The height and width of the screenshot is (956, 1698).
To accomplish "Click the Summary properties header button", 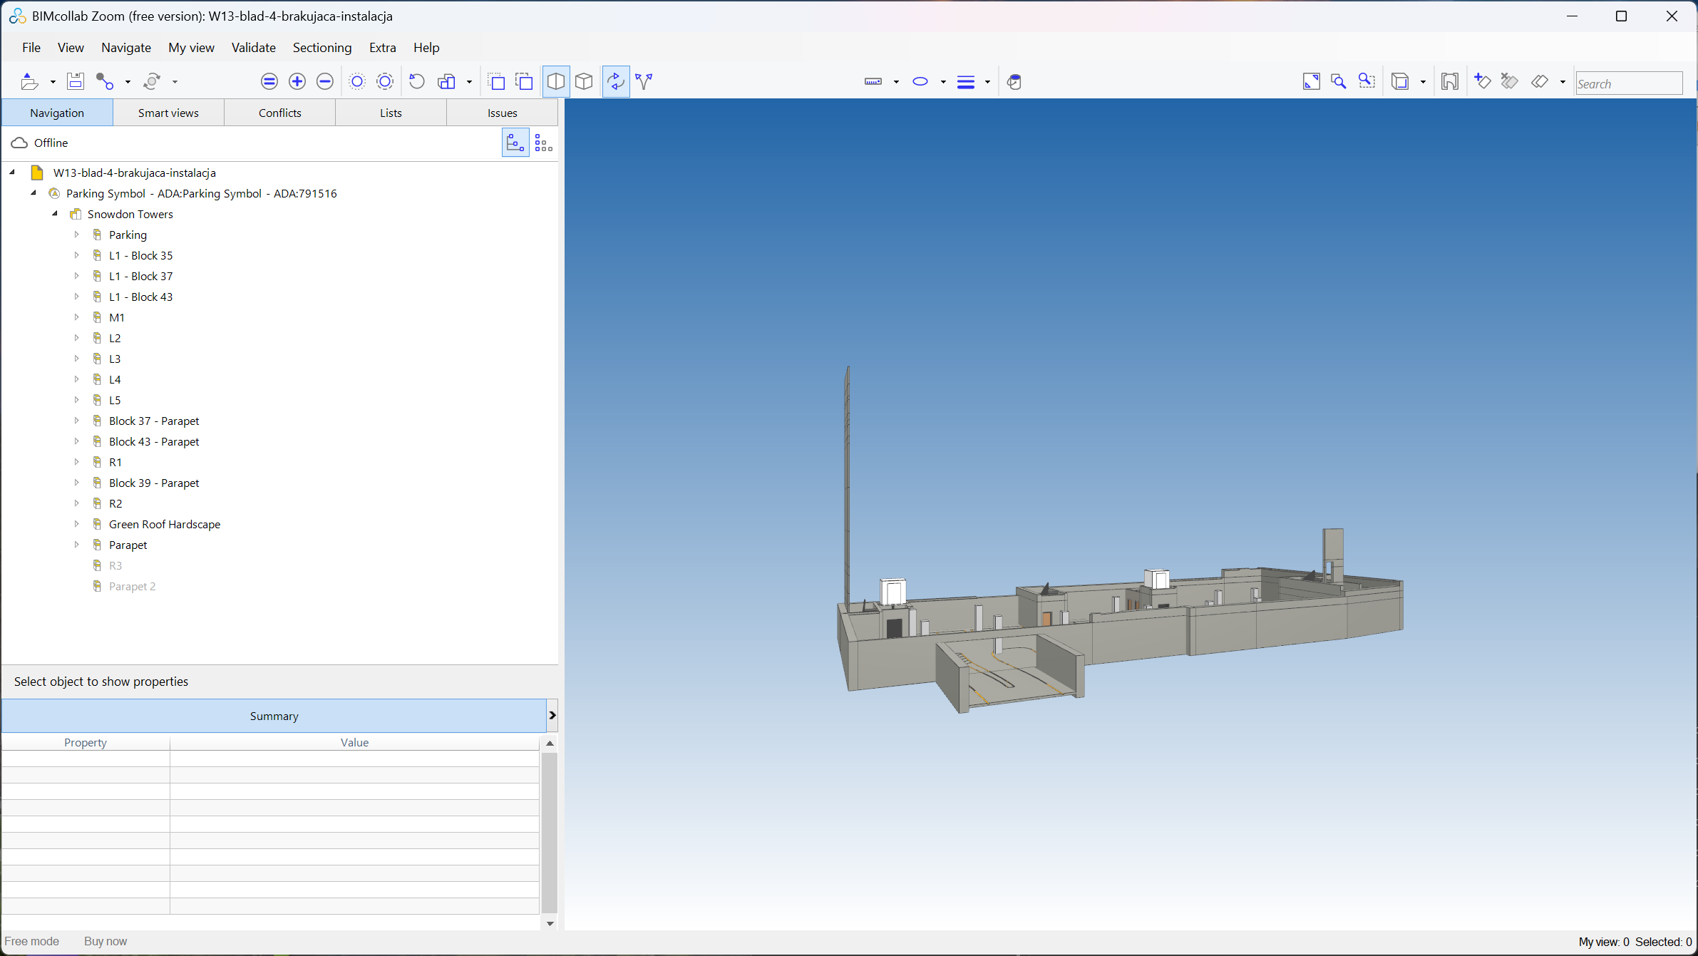I will (x=274, y=716).
